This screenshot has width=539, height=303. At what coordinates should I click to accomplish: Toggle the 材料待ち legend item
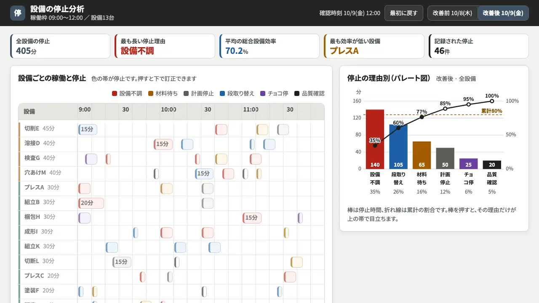163,93
